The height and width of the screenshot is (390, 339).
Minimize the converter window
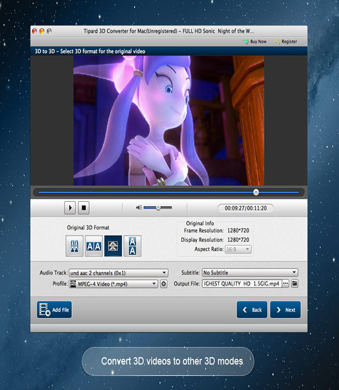(42, 31)
